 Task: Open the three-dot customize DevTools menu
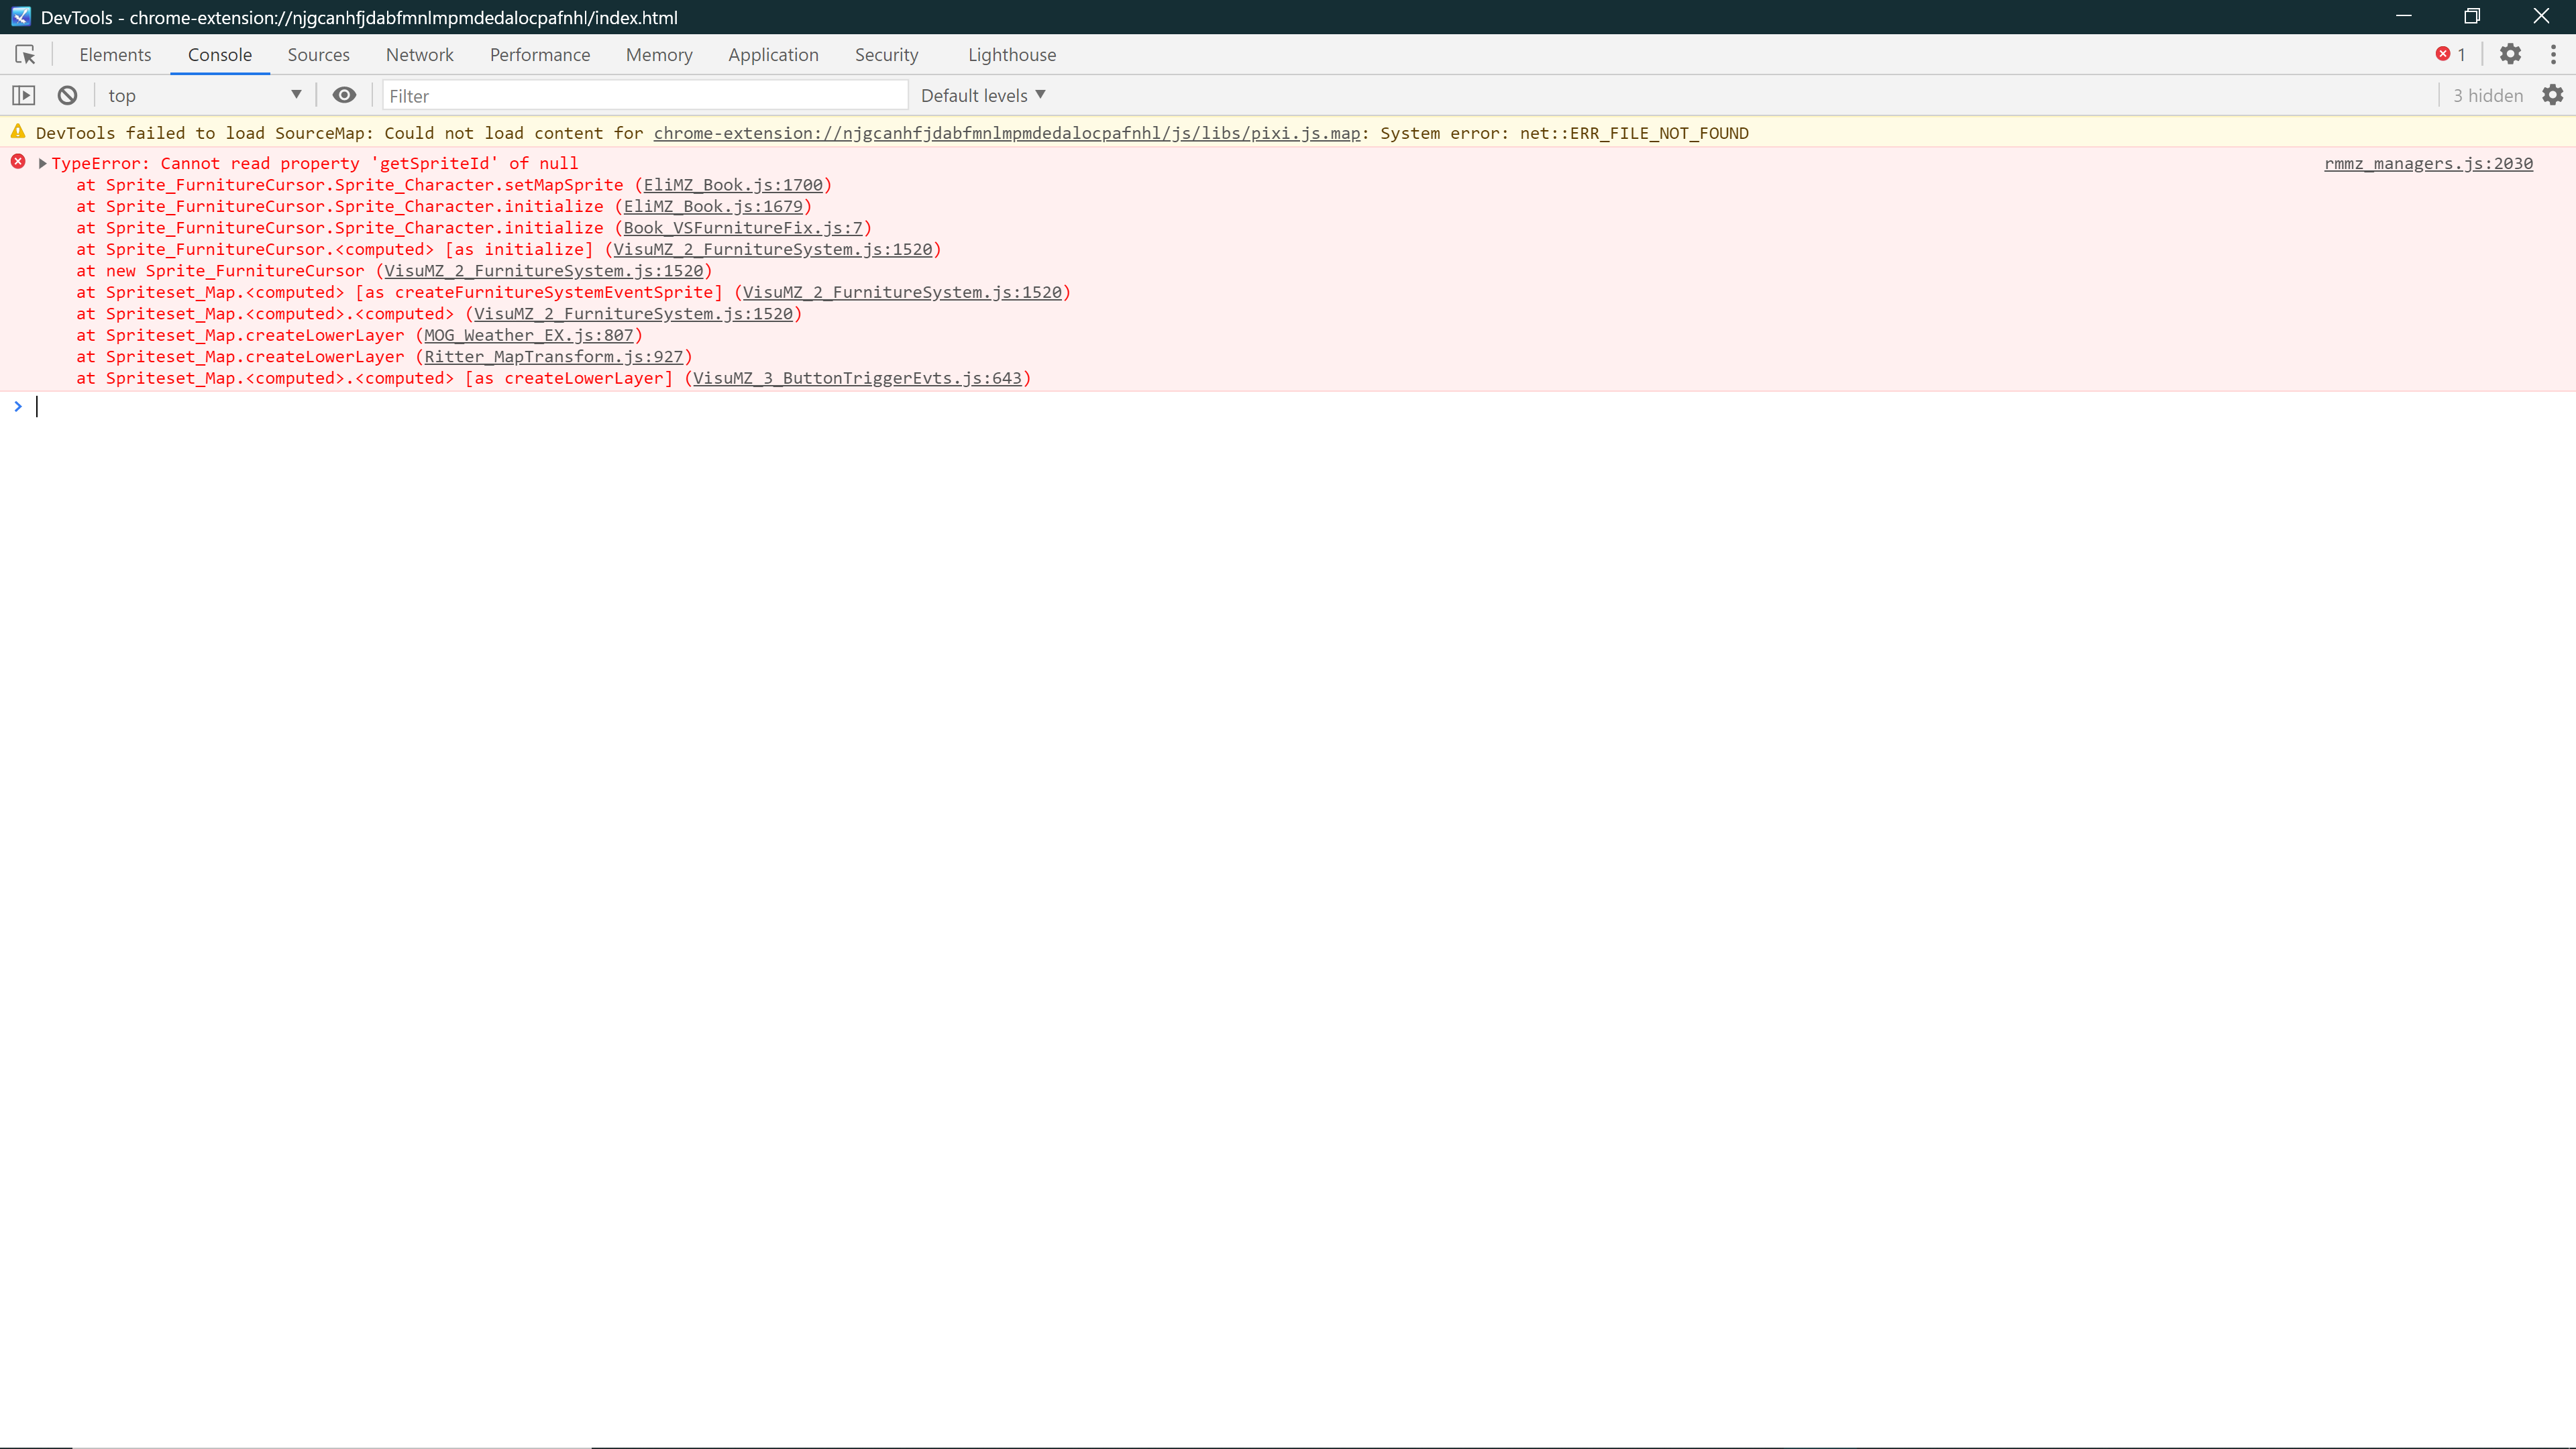point(2553,54)
